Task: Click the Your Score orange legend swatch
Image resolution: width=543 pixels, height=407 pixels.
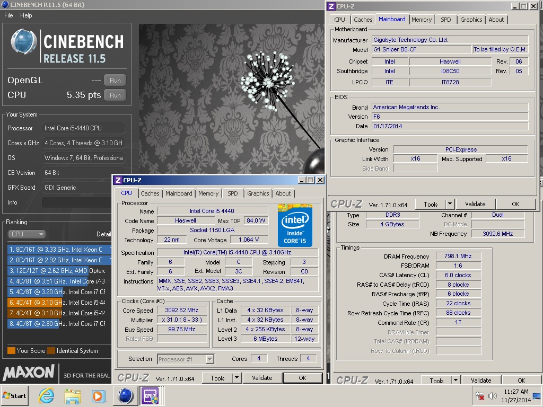Action: pos(11,351)
